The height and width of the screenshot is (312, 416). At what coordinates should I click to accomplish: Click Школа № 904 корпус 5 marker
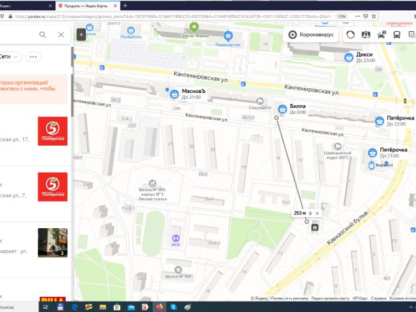pos(152,183)
